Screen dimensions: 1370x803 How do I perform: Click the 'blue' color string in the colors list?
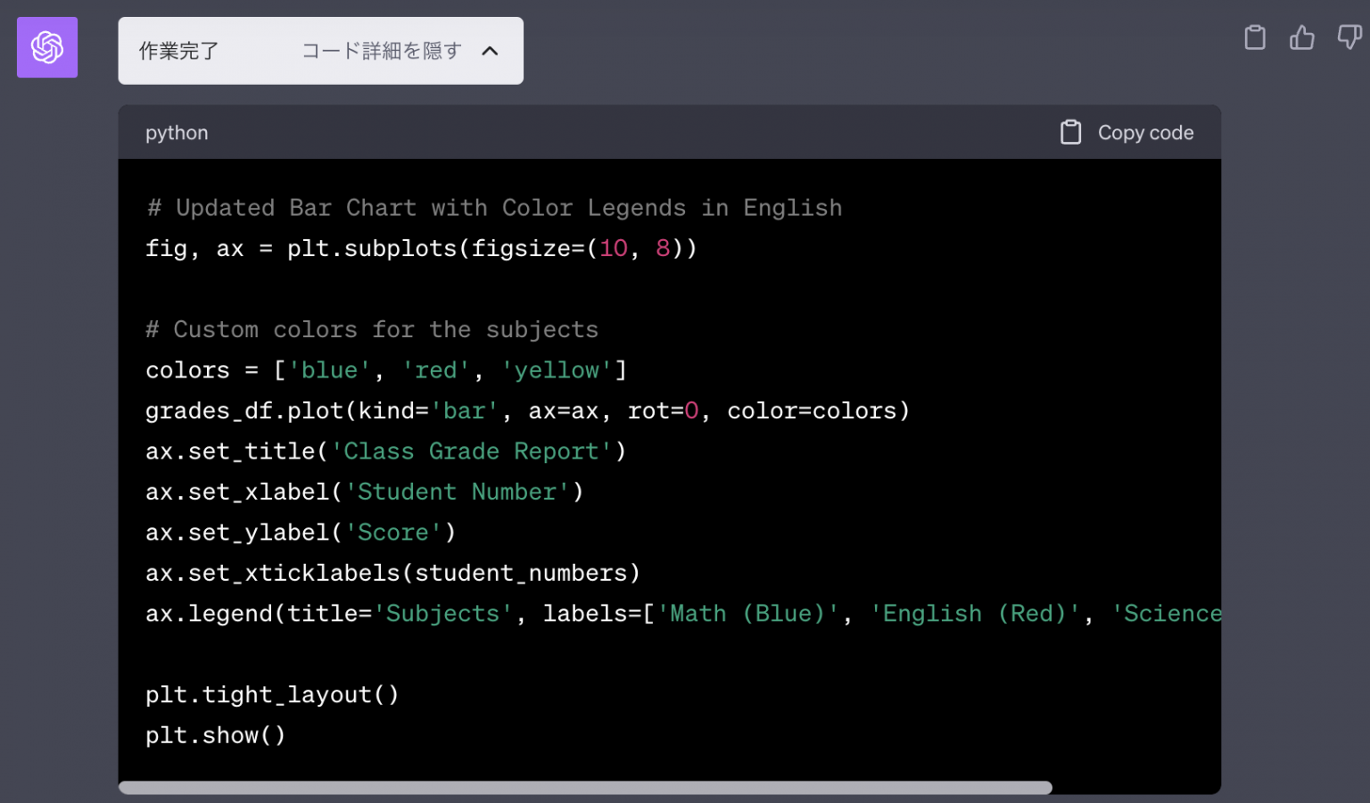pos(330,369)
